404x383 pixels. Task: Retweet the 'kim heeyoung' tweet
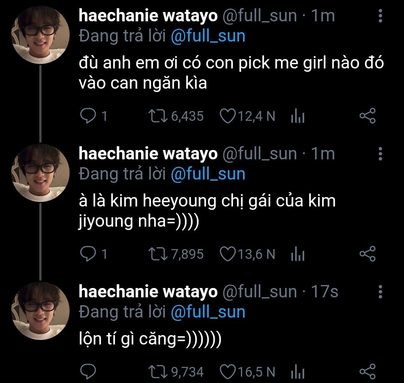(x=158, y=254)
